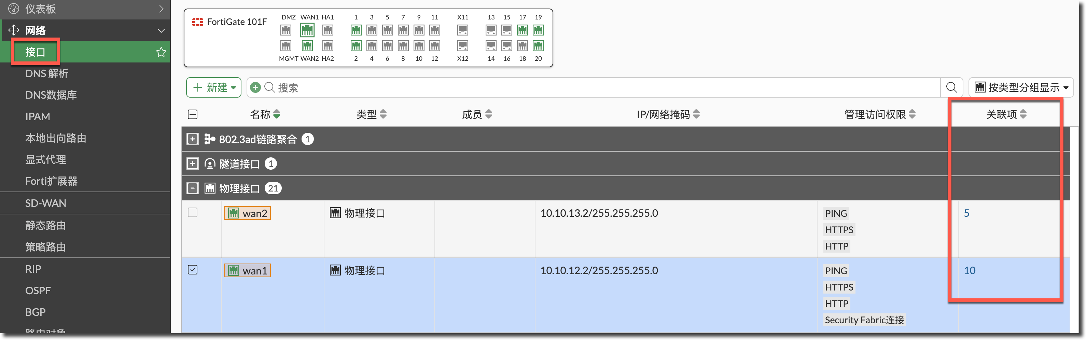Click the favorite star beside 接口
The image size is (1086, 340).
click(161, 52)
